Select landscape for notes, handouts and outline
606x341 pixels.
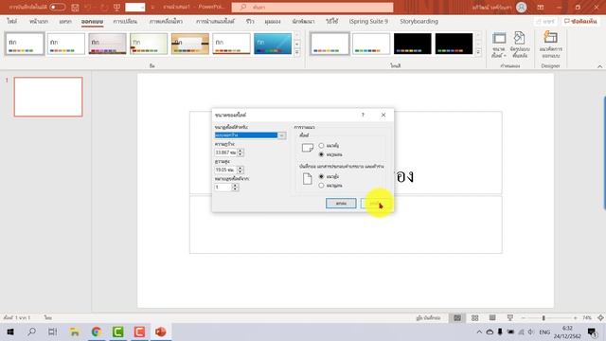321,186
